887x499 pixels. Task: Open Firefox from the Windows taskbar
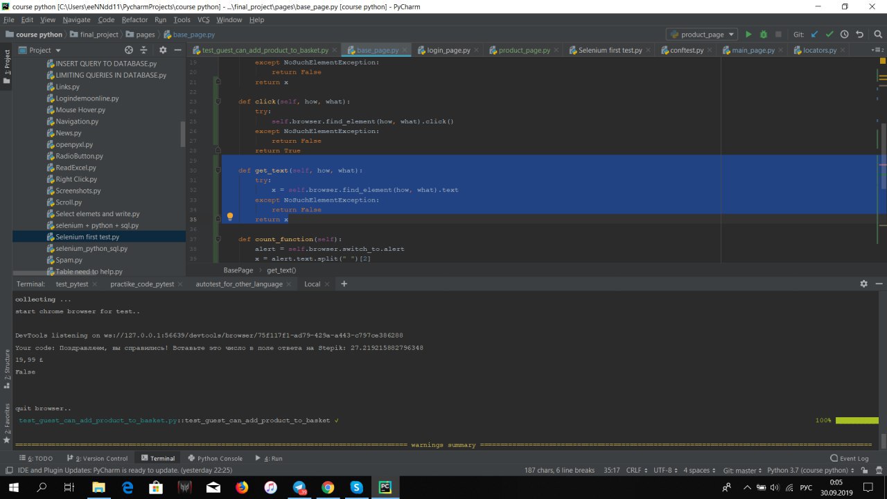[242, 487]
